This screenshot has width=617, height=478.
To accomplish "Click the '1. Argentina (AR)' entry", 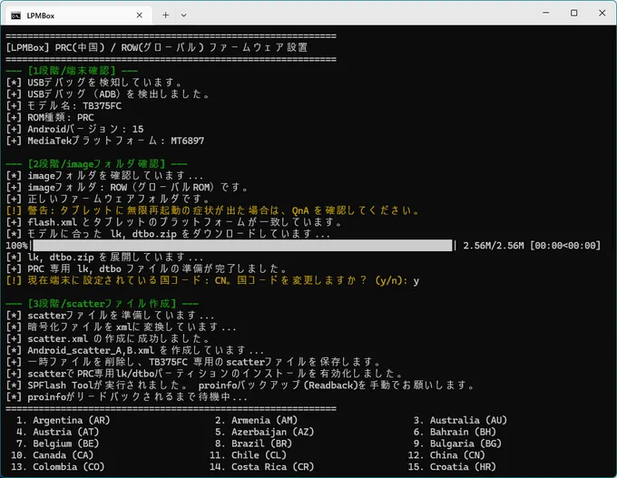I will pos(63,420).
